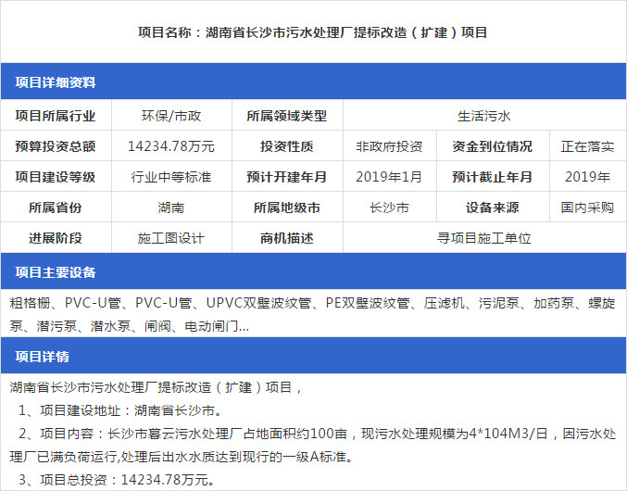Click the 环保/市政 industry value cell

(x=170, y=116)
